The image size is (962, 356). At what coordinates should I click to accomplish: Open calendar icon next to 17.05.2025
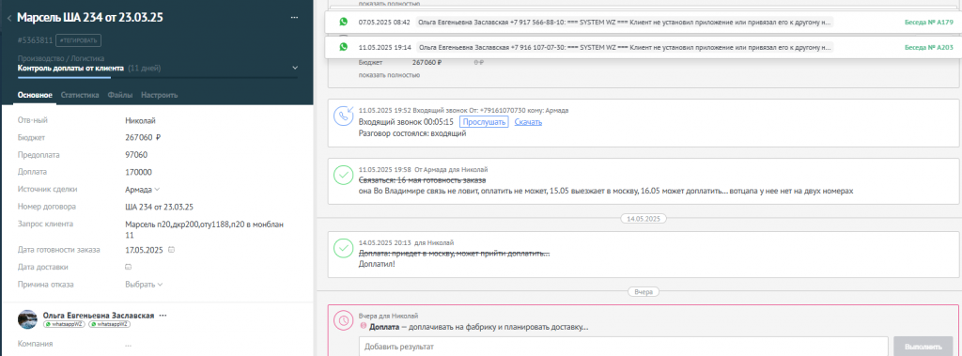[171, 250]
